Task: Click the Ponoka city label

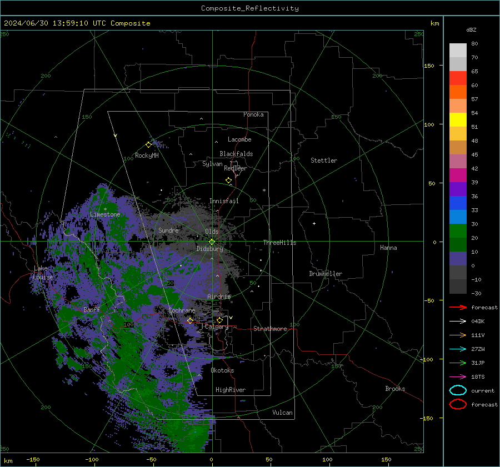Action: click(x=253, y=114)
